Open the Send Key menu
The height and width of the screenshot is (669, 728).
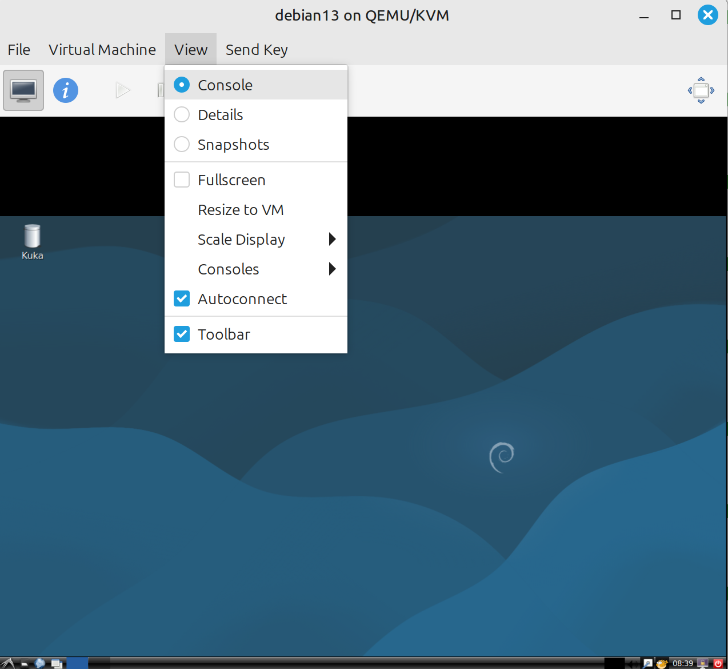(257, 50)
